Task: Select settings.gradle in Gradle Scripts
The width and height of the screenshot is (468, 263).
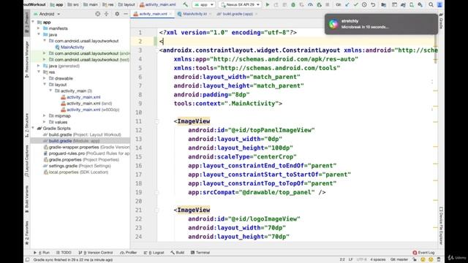Action: point(77,166)
